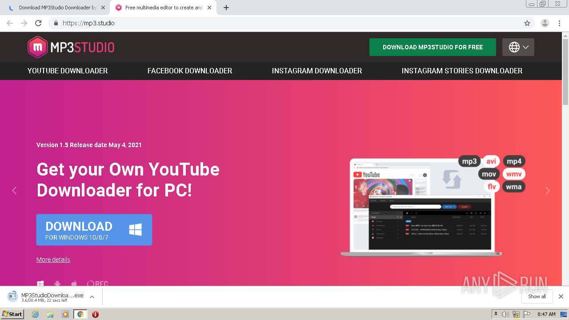
Task: Click the mov format badge
Action: coord(489,174)
